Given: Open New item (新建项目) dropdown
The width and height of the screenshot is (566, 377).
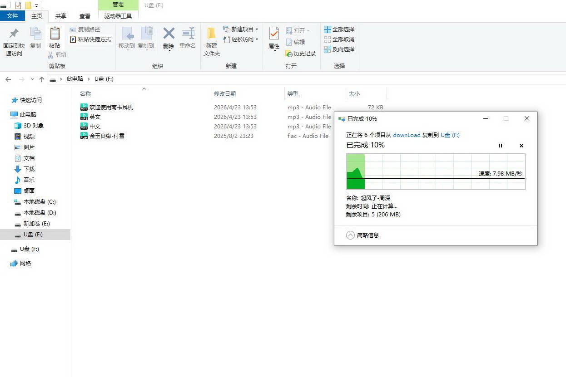Looking at the screenshot, I should tap(241, 29).
